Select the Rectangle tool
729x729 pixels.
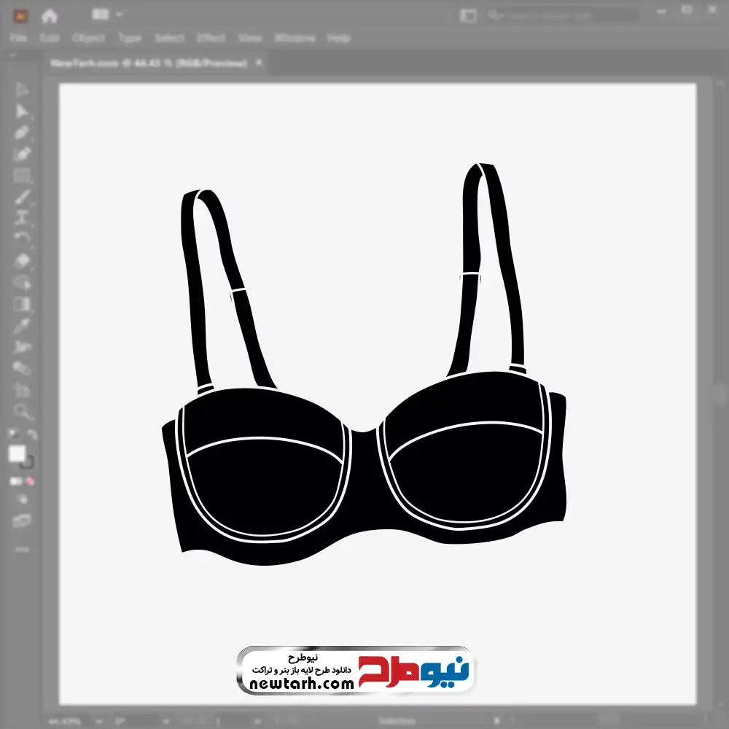pyautogui.click(x=23, y=176)
